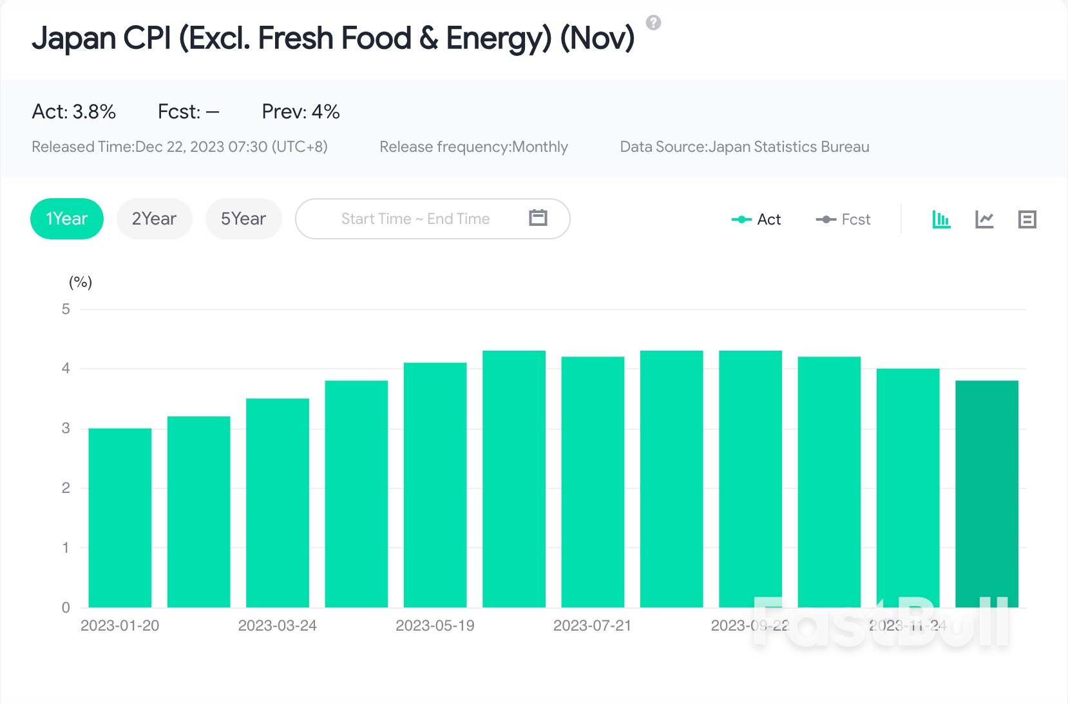The height and width of the screenshot is (704, 1068).
Task: Switch to line chart view
Action: (984, 219)
